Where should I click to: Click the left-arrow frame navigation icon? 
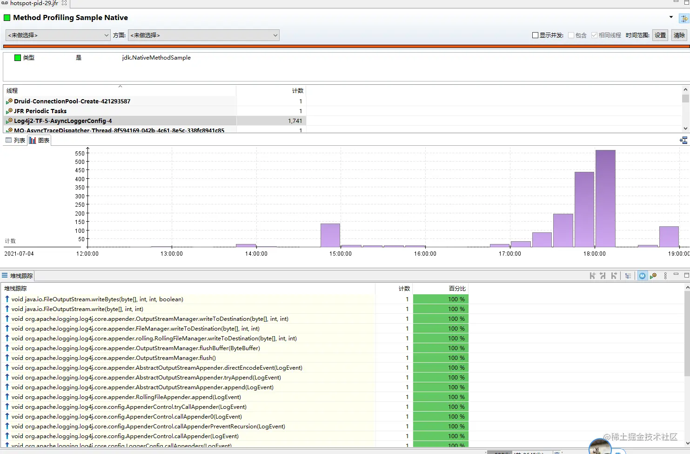click(603, 276)
